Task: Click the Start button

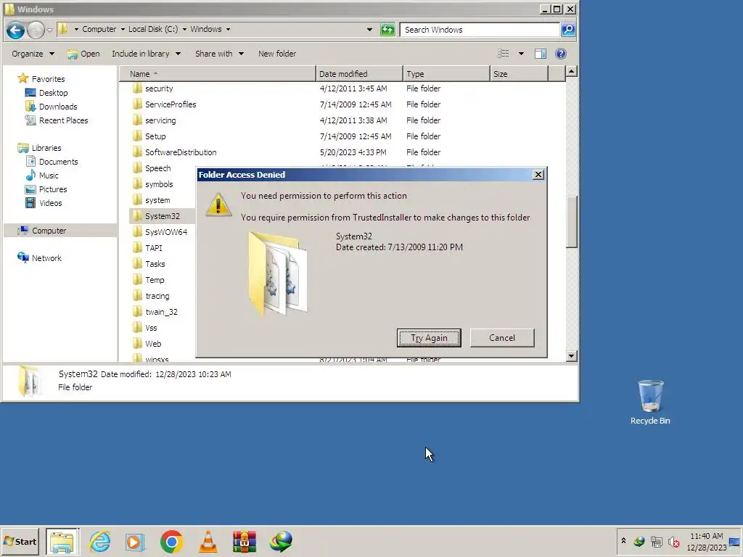Action: tap(20, 541)
